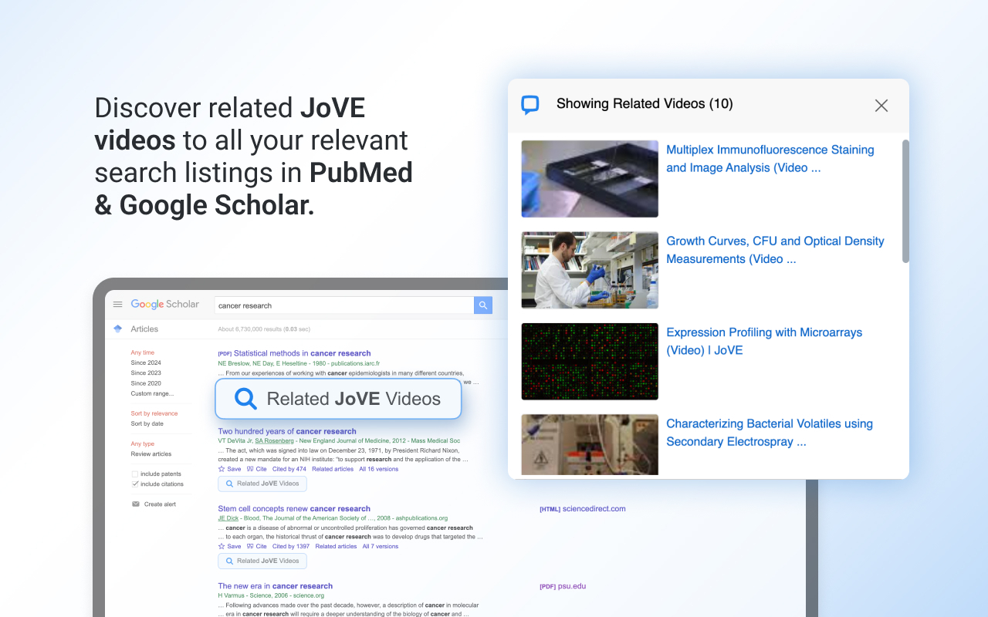Open Expression Profiling with Microarrays video link
The image size is (988, 617).
[764, 342]
